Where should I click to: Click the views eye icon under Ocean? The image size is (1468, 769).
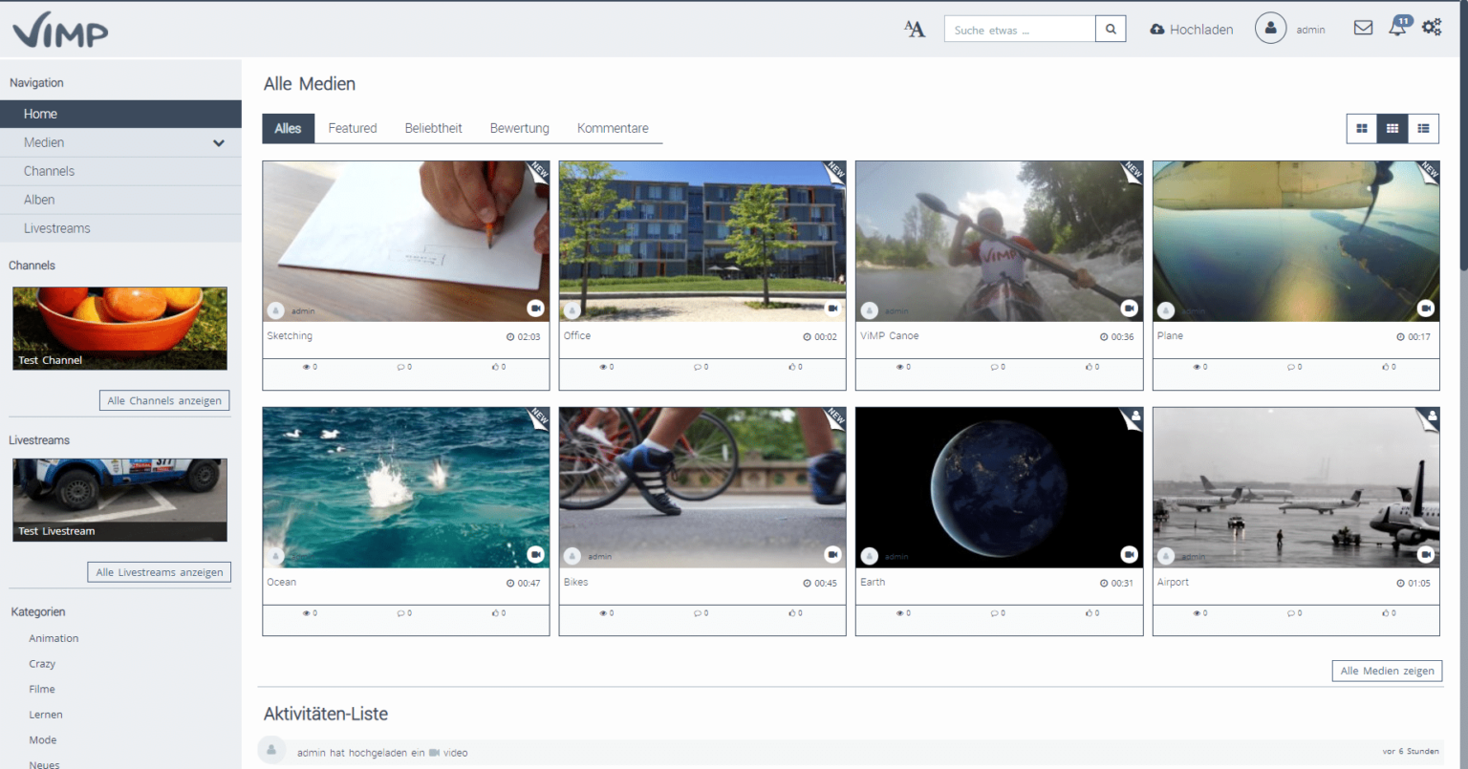[x=305, y=613]
